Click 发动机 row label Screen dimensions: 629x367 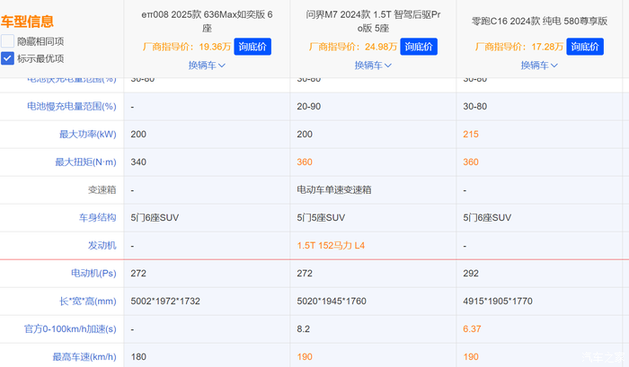coord(102,246)
